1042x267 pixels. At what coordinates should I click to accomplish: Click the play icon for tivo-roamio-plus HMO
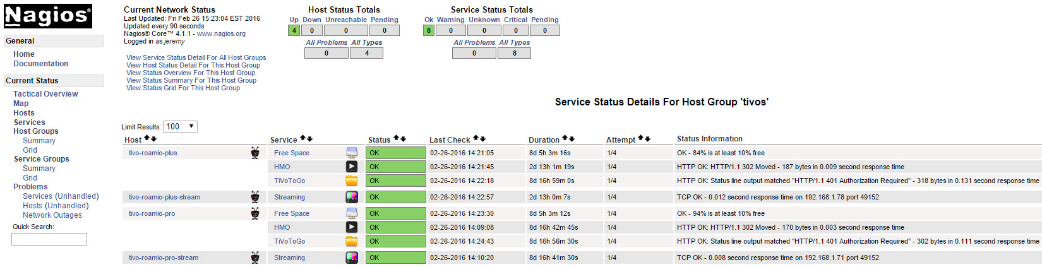[x=352, y=167]
